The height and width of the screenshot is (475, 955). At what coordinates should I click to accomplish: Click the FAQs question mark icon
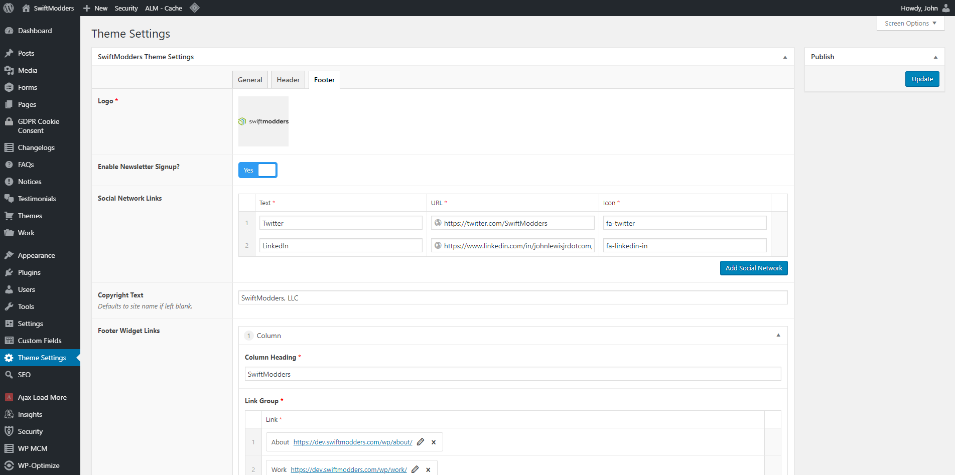click(x=9, y=165)
